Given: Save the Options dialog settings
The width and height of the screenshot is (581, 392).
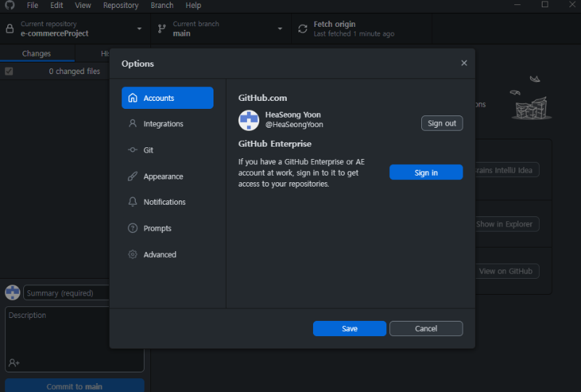Looking at the screenshot, I should click(x=349, y=328).
